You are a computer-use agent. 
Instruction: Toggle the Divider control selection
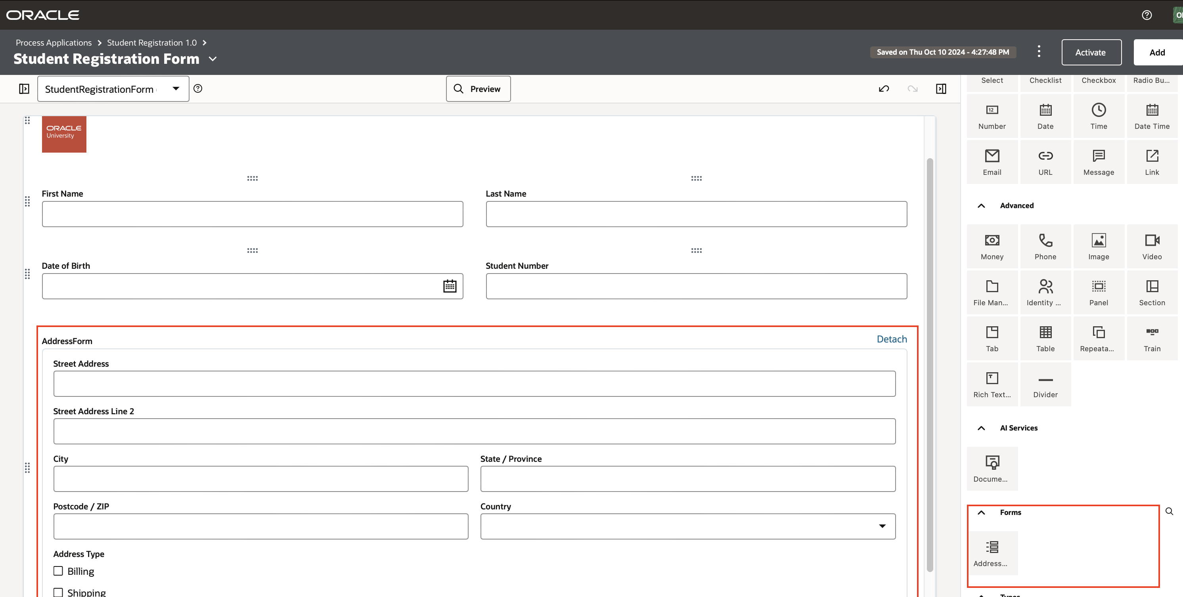tap(1045, 385)
